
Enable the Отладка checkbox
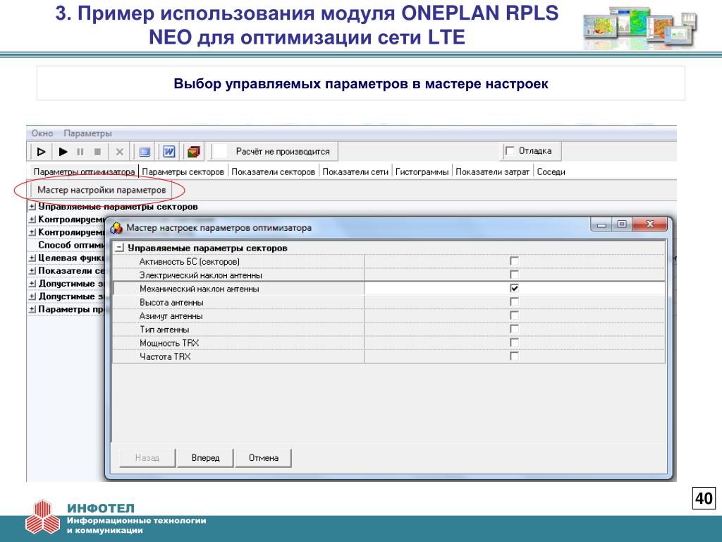pyautogui.click(x=510, y=151)
